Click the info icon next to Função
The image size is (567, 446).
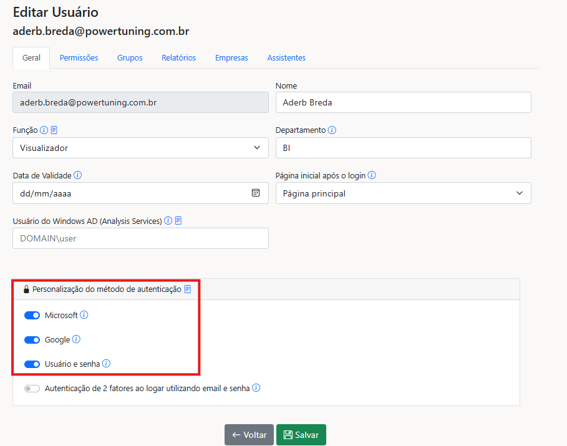pyautogui.click(x=44, y=130)
